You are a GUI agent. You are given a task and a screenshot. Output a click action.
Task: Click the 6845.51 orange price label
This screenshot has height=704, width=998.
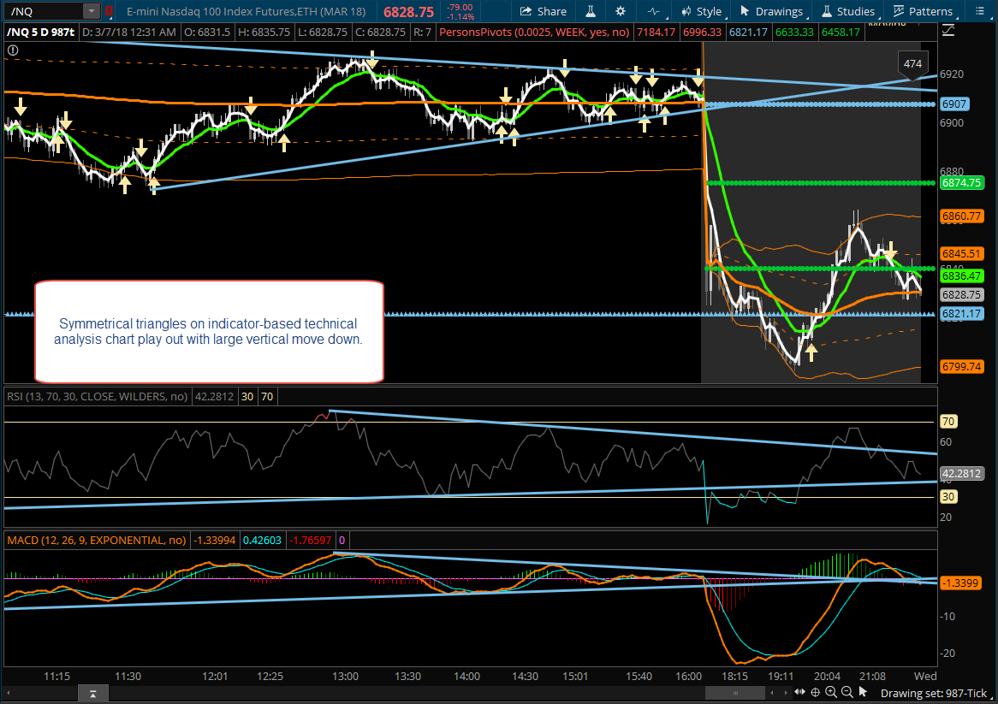pos(962,254)
